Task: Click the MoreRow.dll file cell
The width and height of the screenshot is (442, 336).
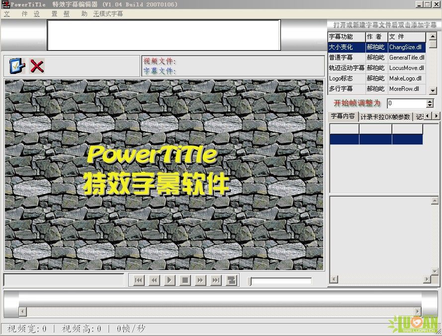Action: (x=407, y=89)
